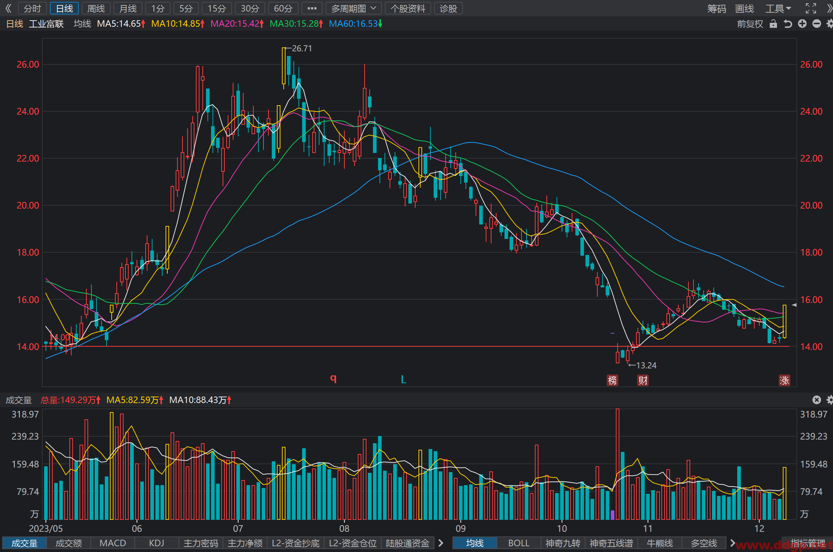Select MACD sub-indicator tab
The width and height of the screenshot is (833, 552).
coord(113,543)
